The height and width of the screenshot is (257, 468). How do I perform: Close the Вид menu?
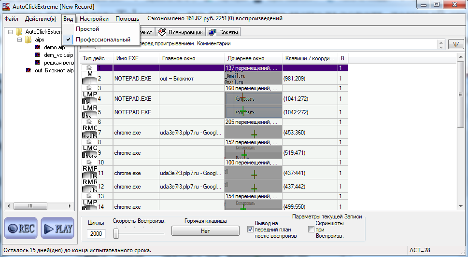(x=68, y=19)
